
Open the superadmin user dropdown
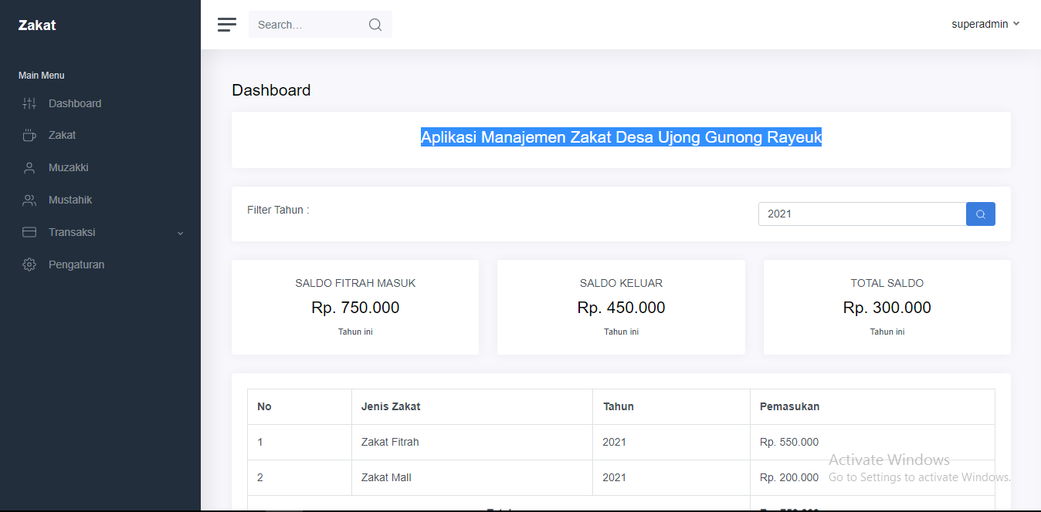click(985, 24)
